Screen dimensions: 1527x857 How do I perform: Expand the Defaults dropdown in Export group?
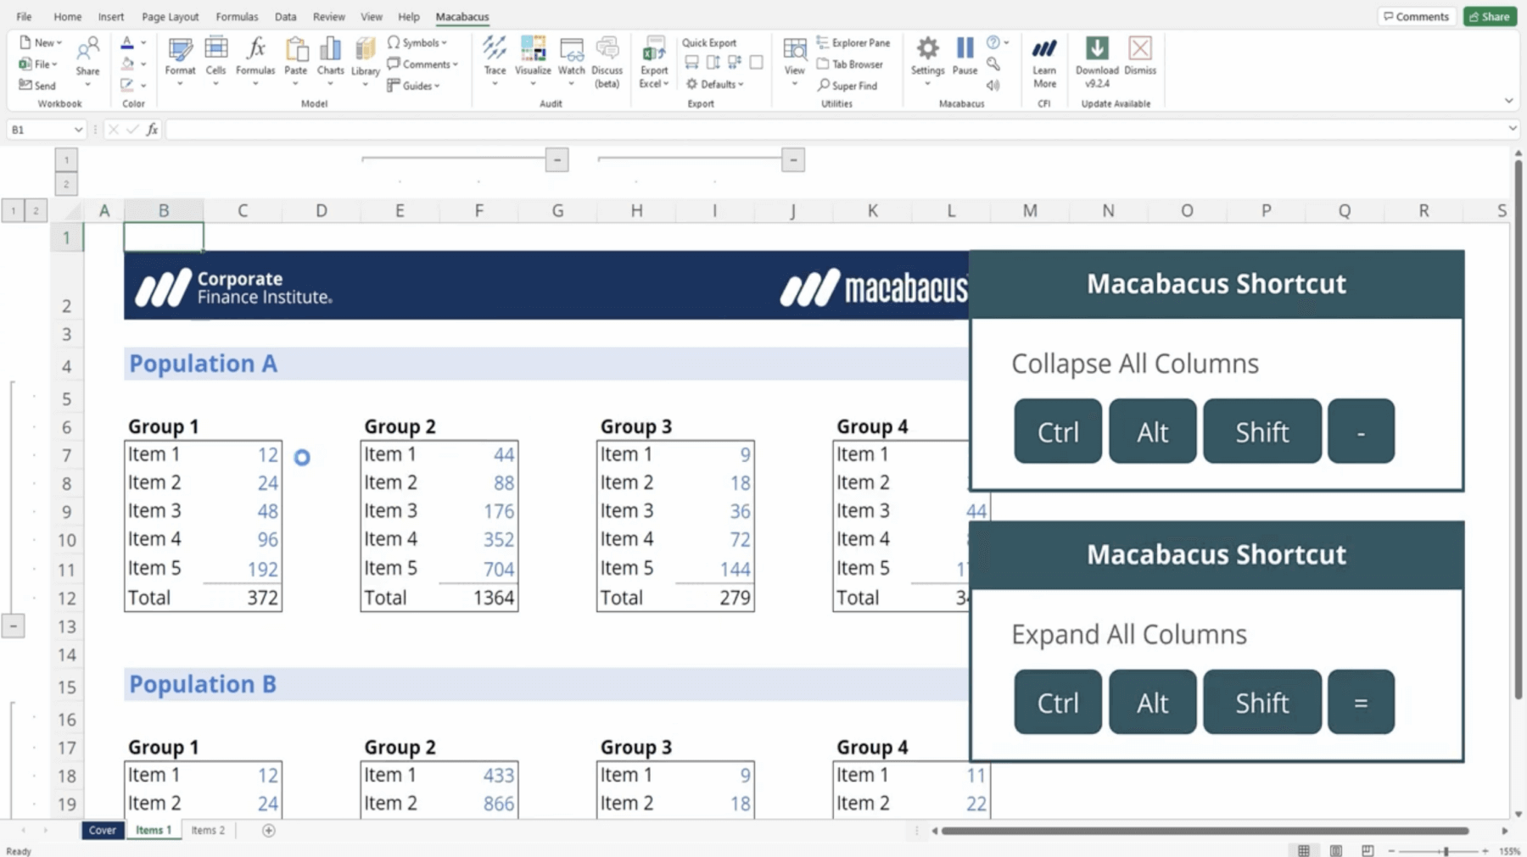715,84
